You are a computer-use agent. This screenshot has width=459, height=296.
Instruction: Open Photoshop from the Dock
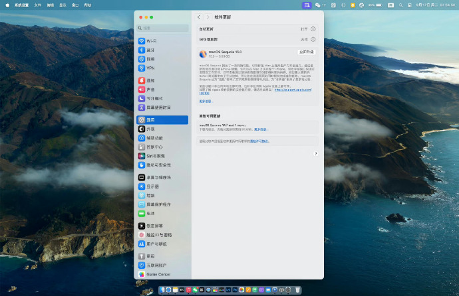coord(235,289)
